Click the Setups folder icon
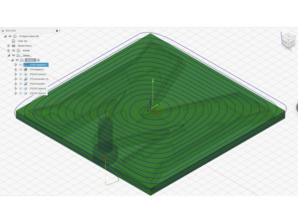The width and height of the screenshot is (298, 223). 19,55
